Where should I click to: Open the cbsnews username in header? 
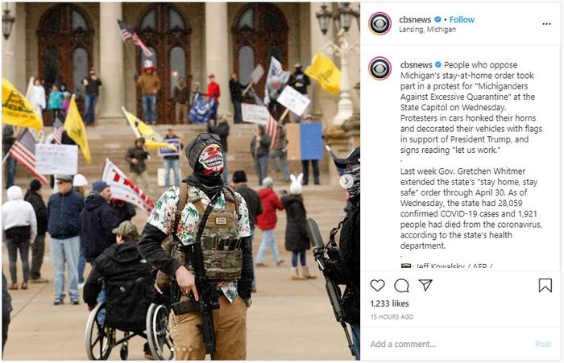[x=415, y=19]
